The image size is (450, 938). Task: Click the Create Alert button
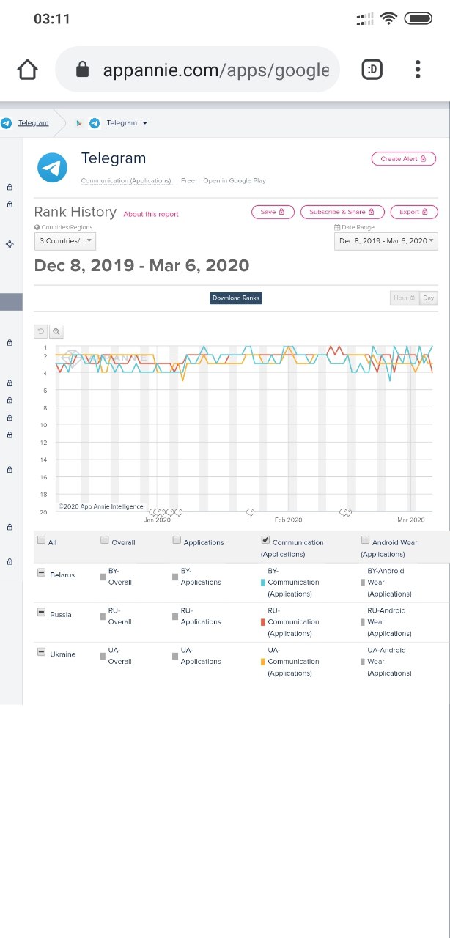point(404,158)
